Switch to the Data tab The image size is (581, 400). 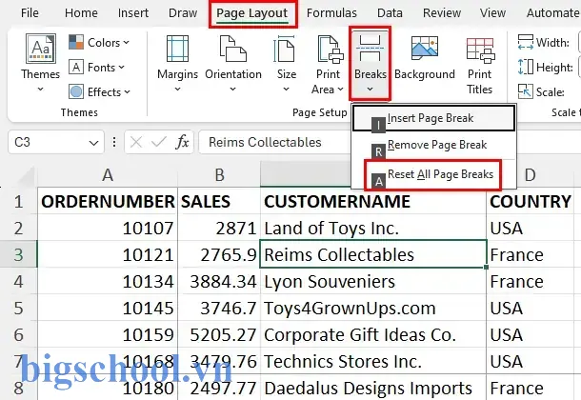[390, 13]
